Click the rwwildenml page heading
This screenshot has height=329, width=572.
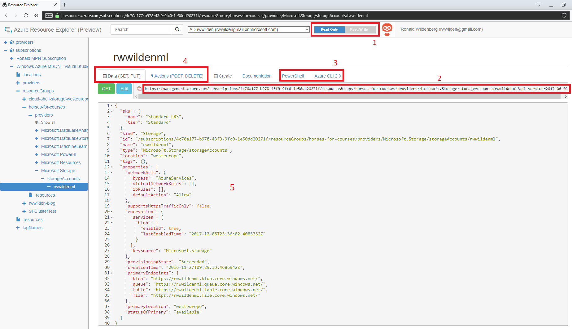[141, 57]
